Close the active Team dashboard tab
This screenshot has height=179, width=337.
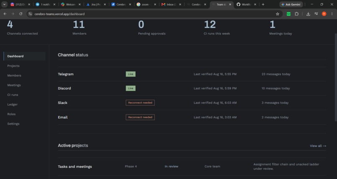230,4
